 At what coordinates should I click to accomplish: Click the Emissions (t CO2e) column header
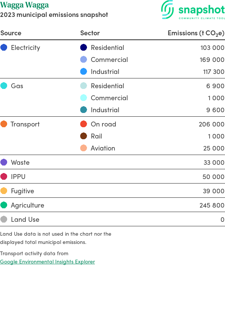(x=196, y=33)
